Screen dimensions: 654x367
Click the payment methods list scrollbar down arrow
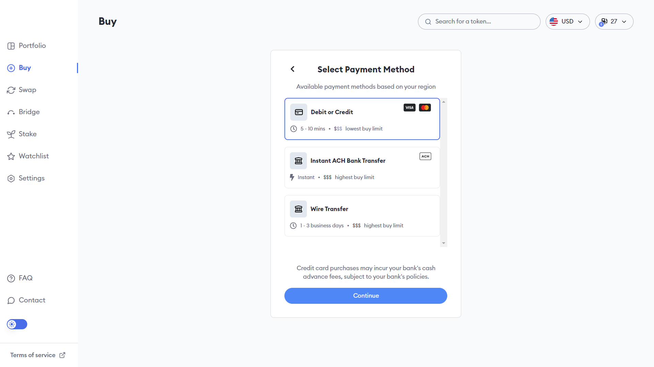tap(443, 243)
